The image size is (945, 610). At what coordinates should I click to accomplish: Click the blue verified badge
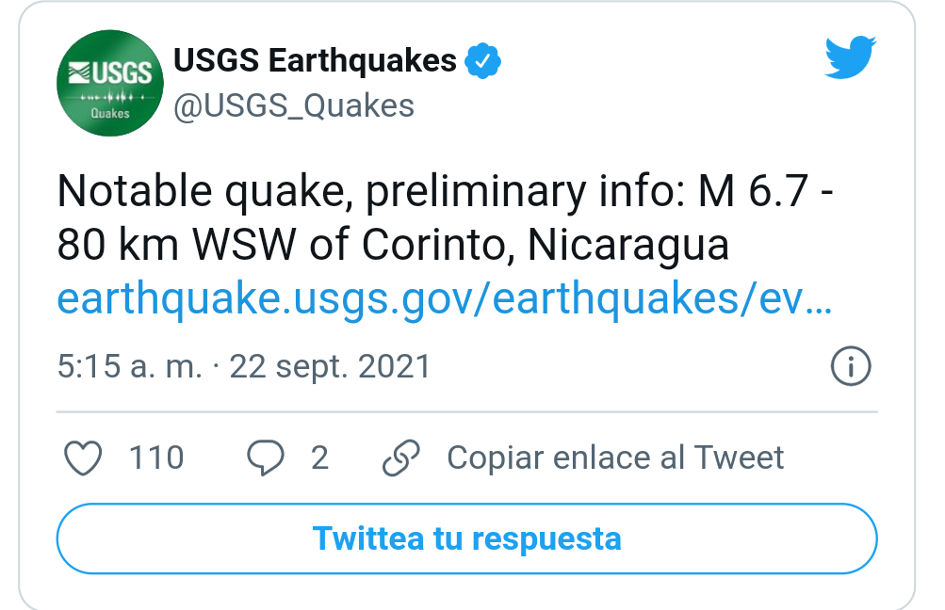tap(482, 61)
